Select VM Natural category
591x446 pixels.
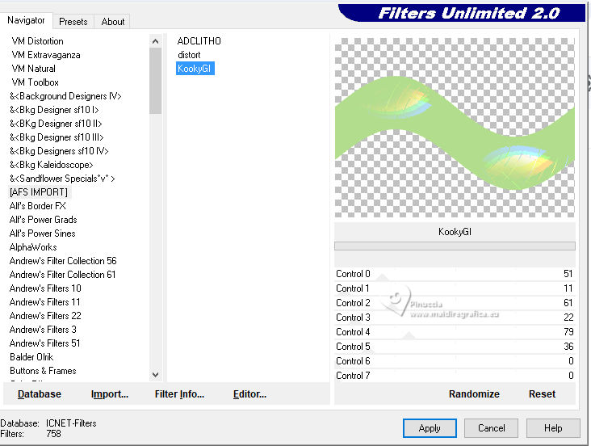point(34,69)
